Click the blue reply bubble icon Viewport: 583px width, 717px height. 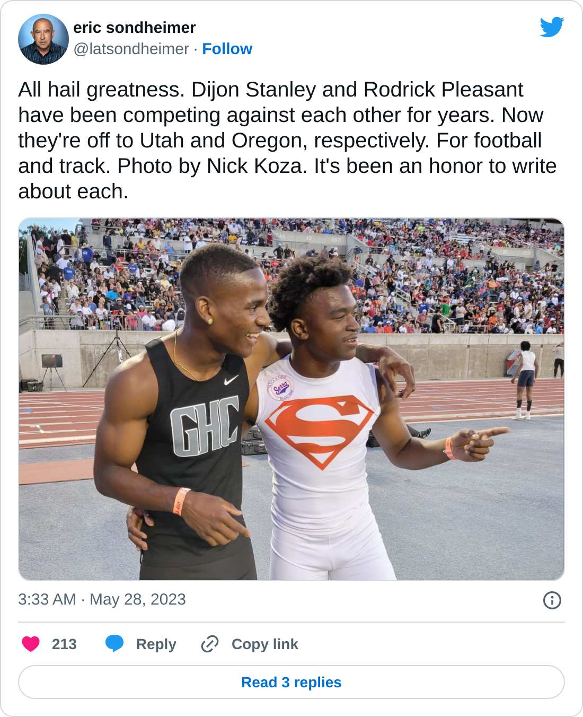pyautogui.click(x=114, y=644)
